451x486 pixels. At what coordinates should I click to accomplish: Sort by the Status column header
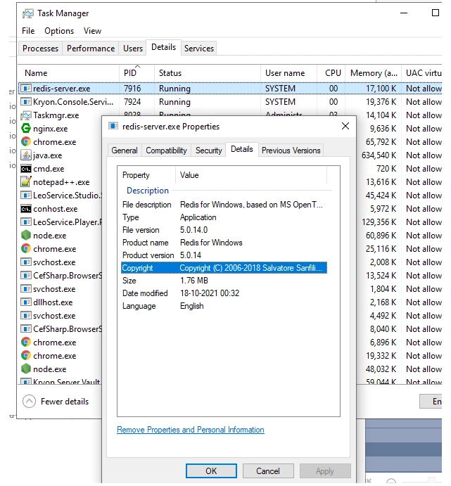(x=208, y=73)
